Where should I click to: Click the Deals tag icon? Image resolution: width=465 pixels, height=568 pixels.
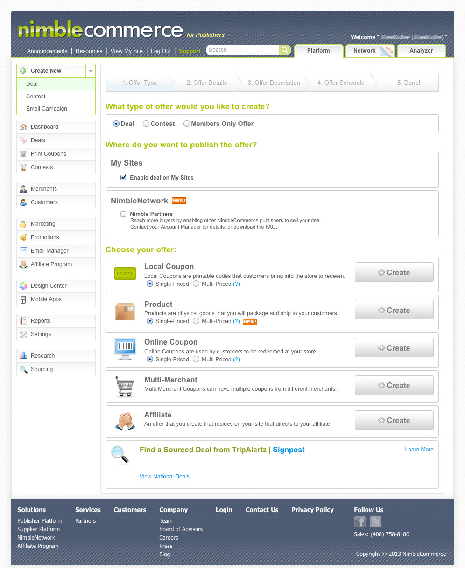point(23,140)
